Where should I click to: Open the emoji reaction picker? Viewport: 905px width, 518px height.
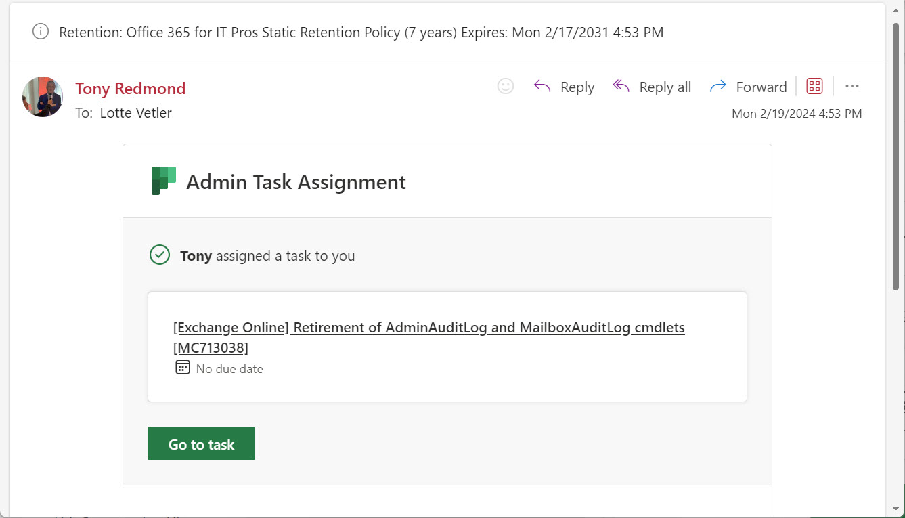506,87
